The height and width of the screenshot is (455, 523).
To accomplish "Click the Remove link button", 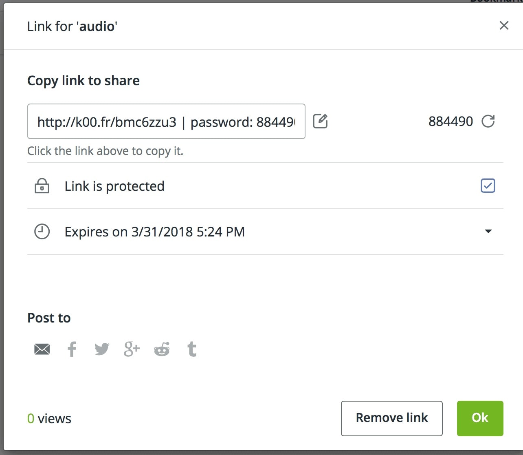I will pyautogui.click(x=392, y=418).
